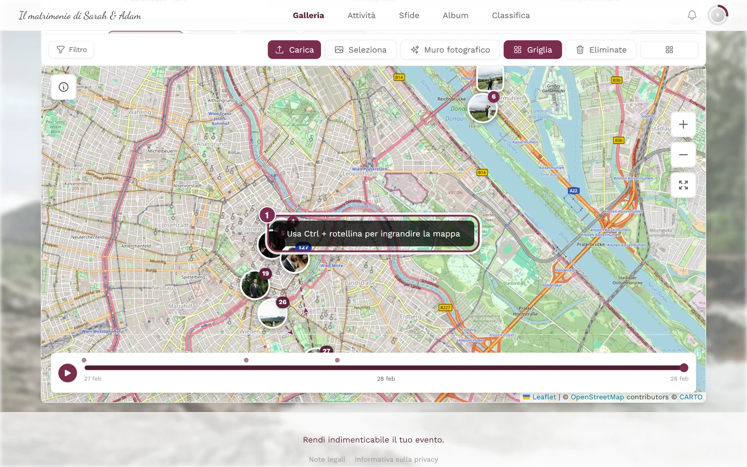Switch to the Sfide tab
Viewport: 747px width, 467px height.
tap(409, 16)
